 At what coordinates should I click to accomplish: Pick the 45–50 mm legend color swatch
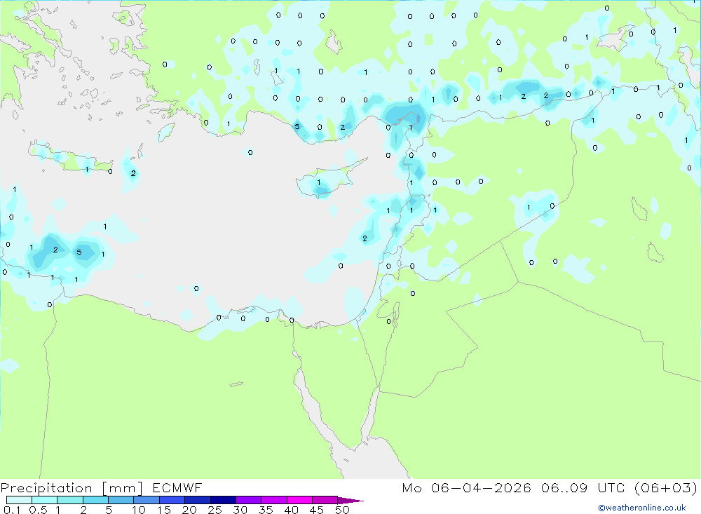(325, 500)
